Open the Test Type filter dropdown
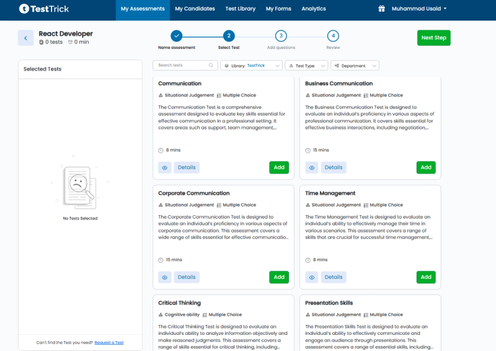 click(306, 66)
